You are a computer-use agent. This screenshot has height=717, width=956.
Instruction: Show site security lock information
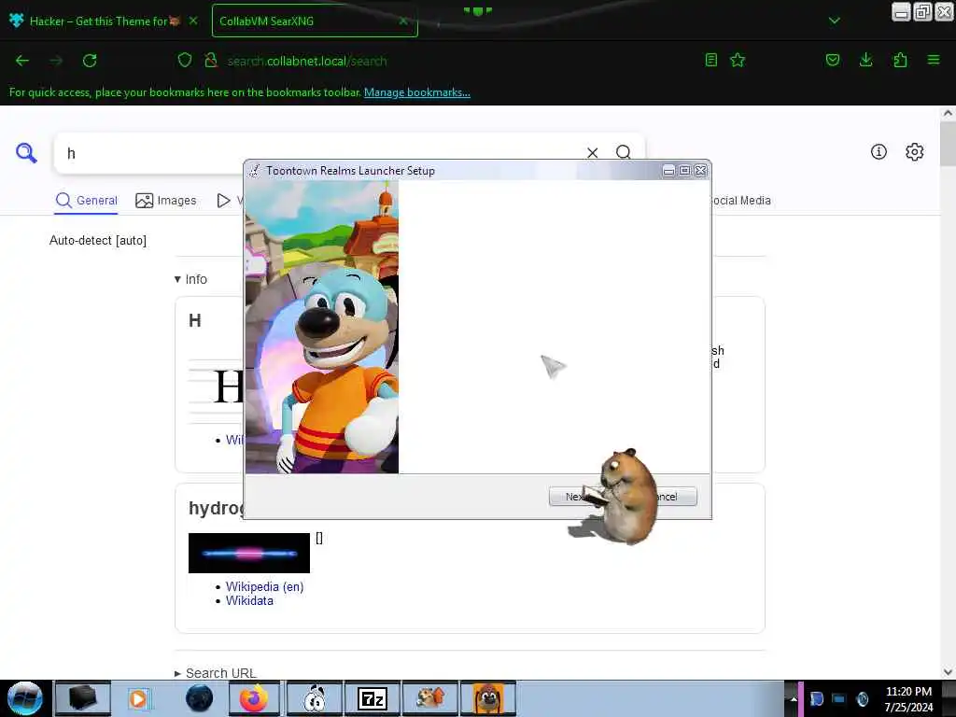tap(211, 60)
